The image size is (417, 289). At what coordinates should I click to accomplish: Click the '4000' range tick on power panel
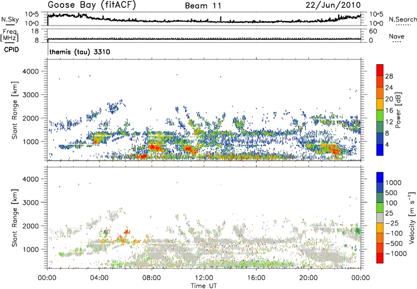(x=31, y=71)
